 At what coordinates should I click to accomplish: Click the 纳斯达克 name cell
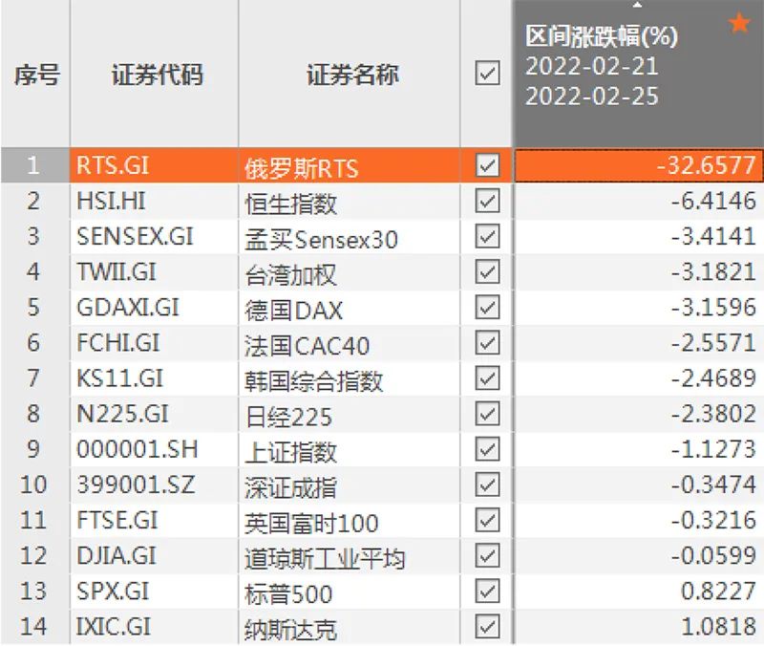click(x=350, y=627)
